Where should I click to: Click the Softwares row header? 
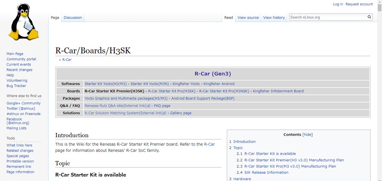(70, 84)
